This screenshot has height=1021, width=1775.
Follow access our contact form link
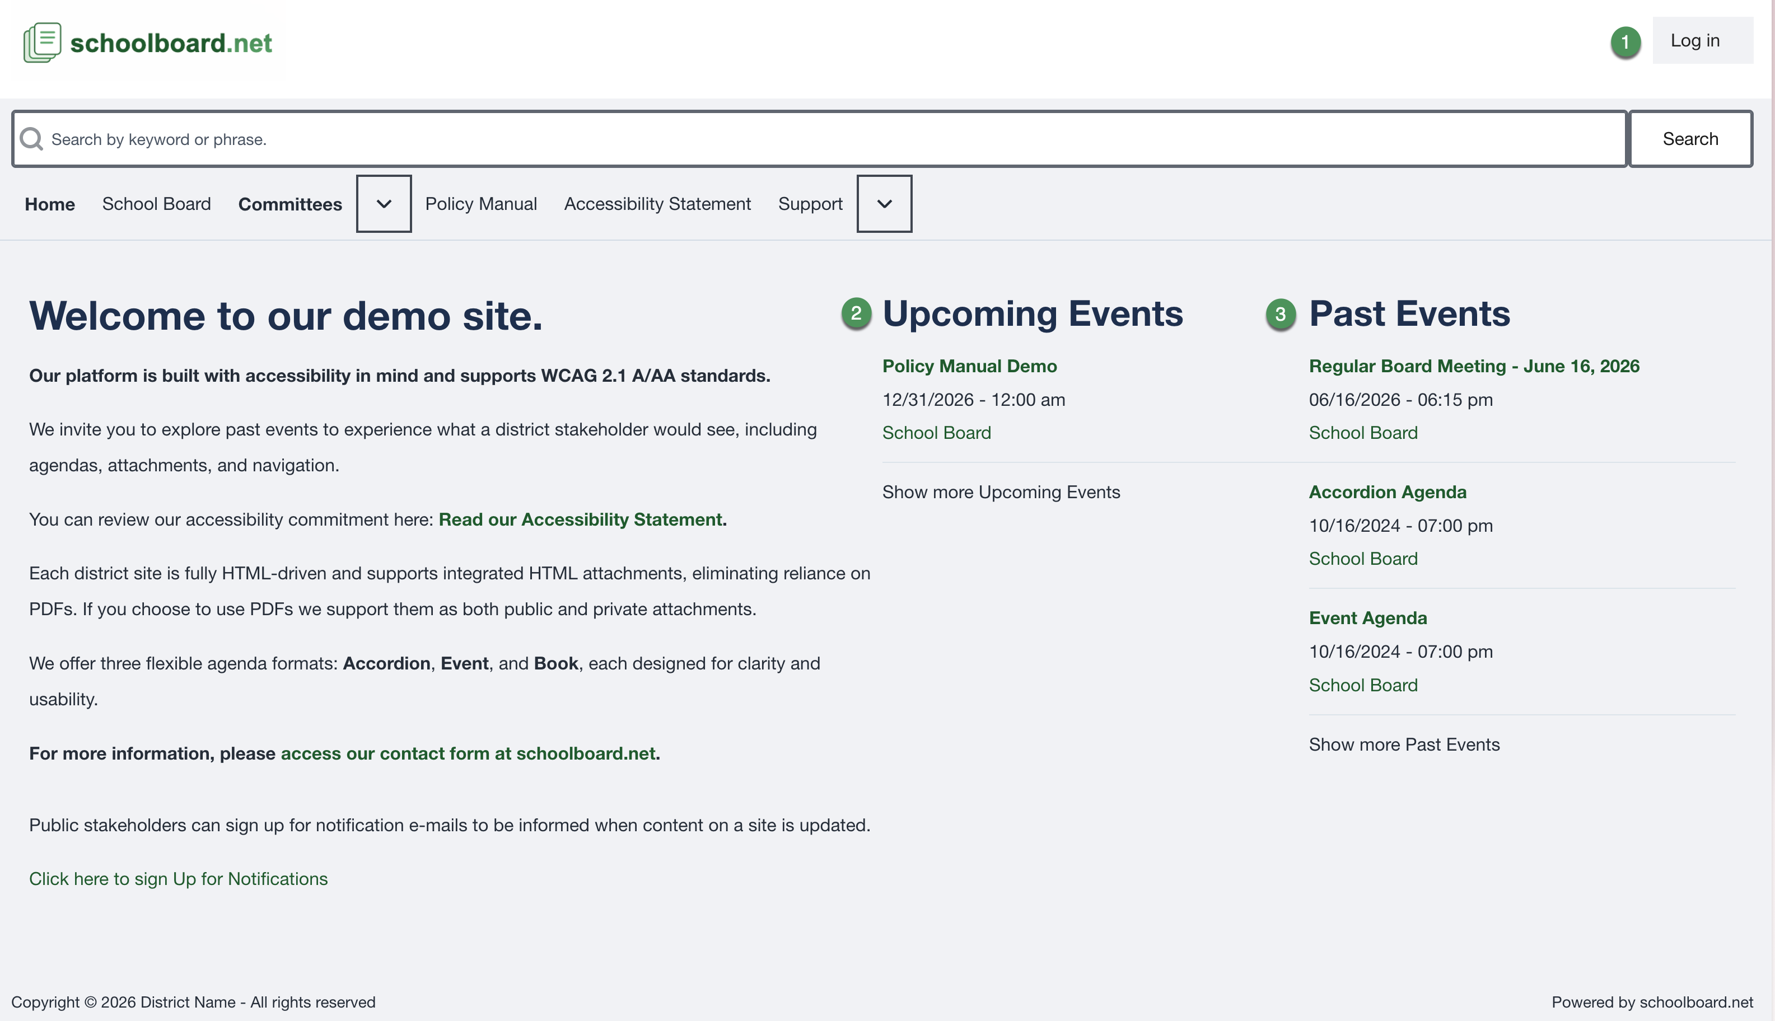pos(468,754)
